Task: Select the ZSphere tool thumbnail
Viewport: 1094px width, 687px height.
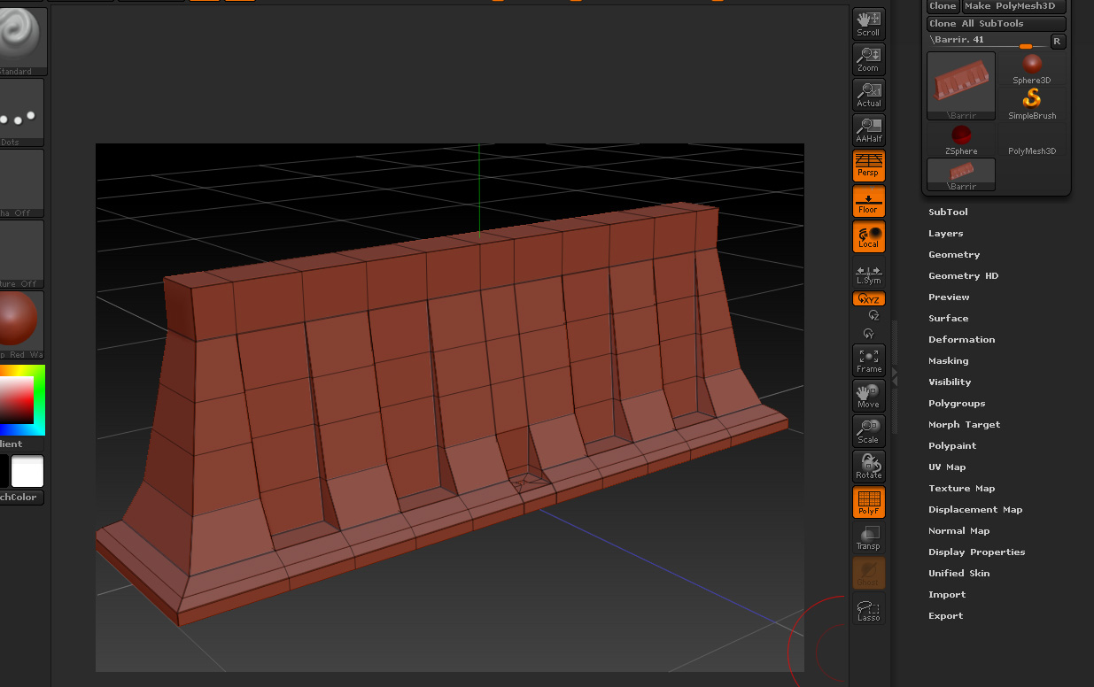Action: [x=960, y=139]
